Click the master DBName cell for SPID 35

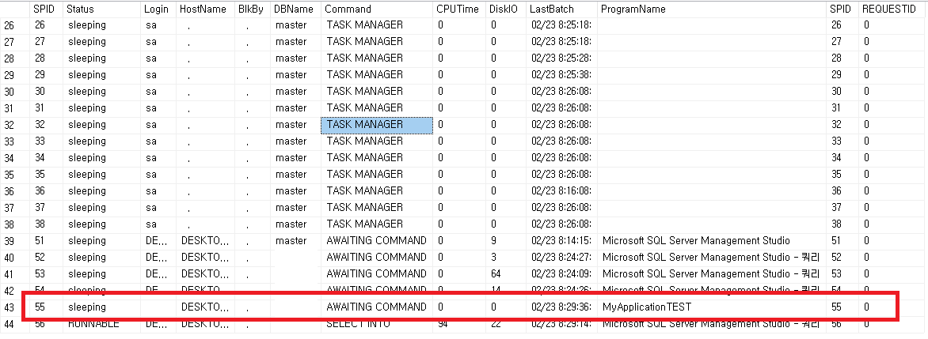(x=295, y=174)
